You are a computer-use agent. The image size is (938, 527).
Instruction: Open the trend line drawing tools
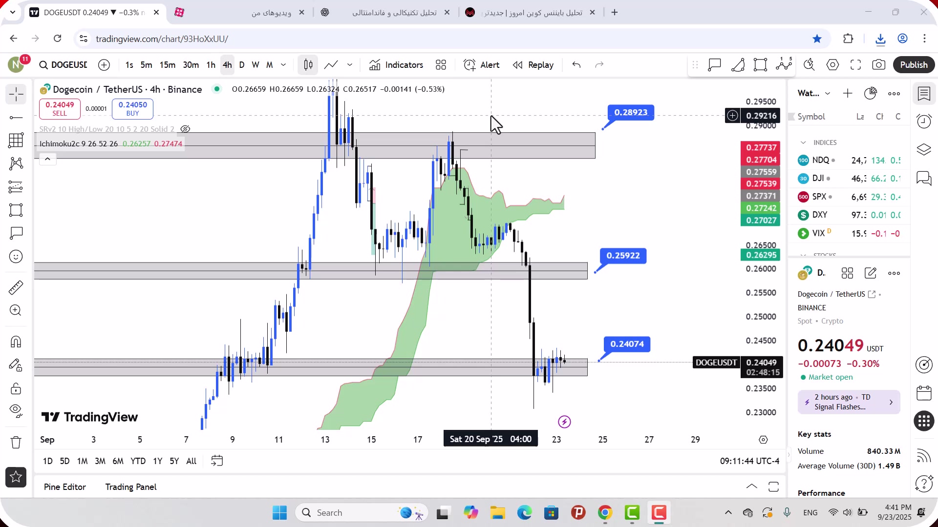(16, 118)
